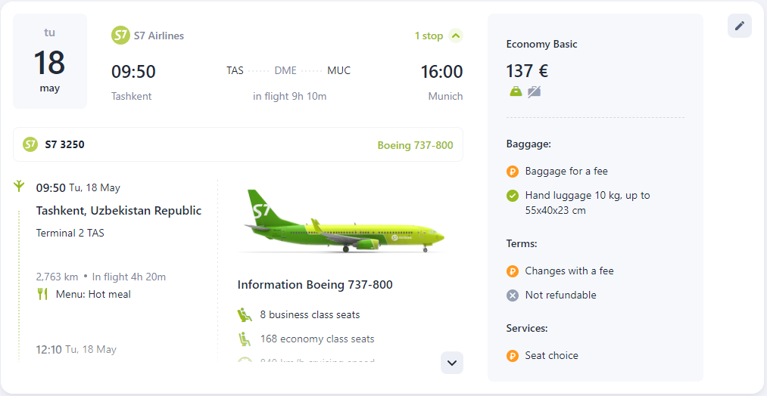This screenshot has height=396, width=767.
Task: Click the 18 may date tile
Action: tap(50, 61)
